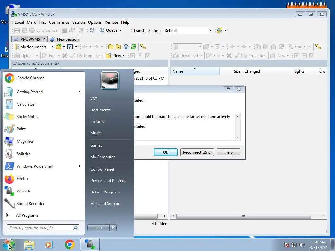335x251 pixels.
Task: Click Help in the error dialog
Action: 228,152
